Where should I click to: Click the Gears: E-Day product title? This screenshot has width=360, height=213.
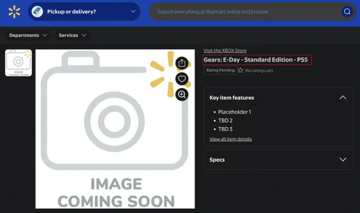coord(256,60)
